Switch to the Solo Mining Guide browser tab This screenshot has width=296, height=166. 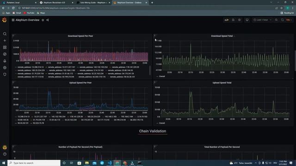[93, 3]
